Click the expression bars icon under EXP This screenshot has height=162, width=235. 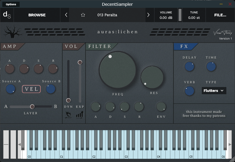click(x=80, y=115)
